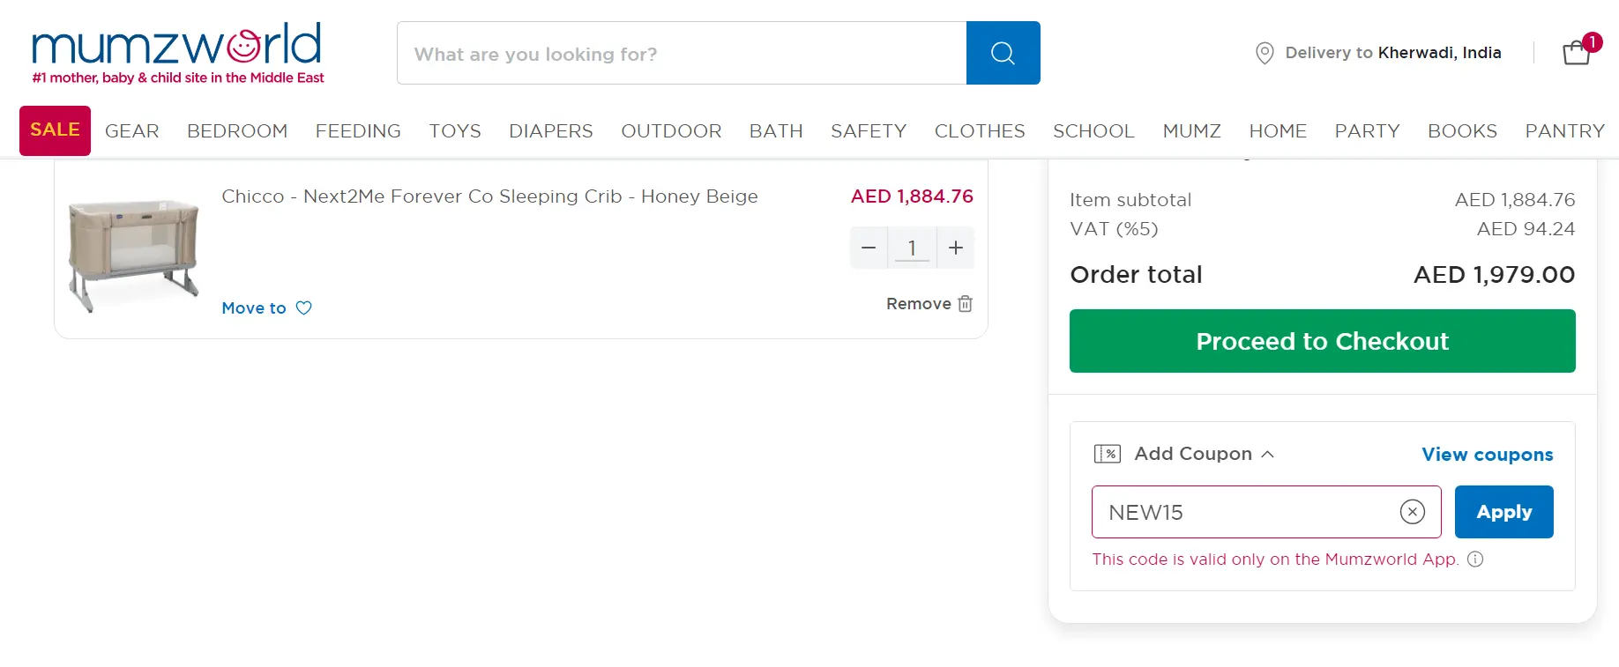The height and width of the screenshot is (667, 1619).
Task: Click Delivery to Kherwadi, India
Action: click(1392, 53)
